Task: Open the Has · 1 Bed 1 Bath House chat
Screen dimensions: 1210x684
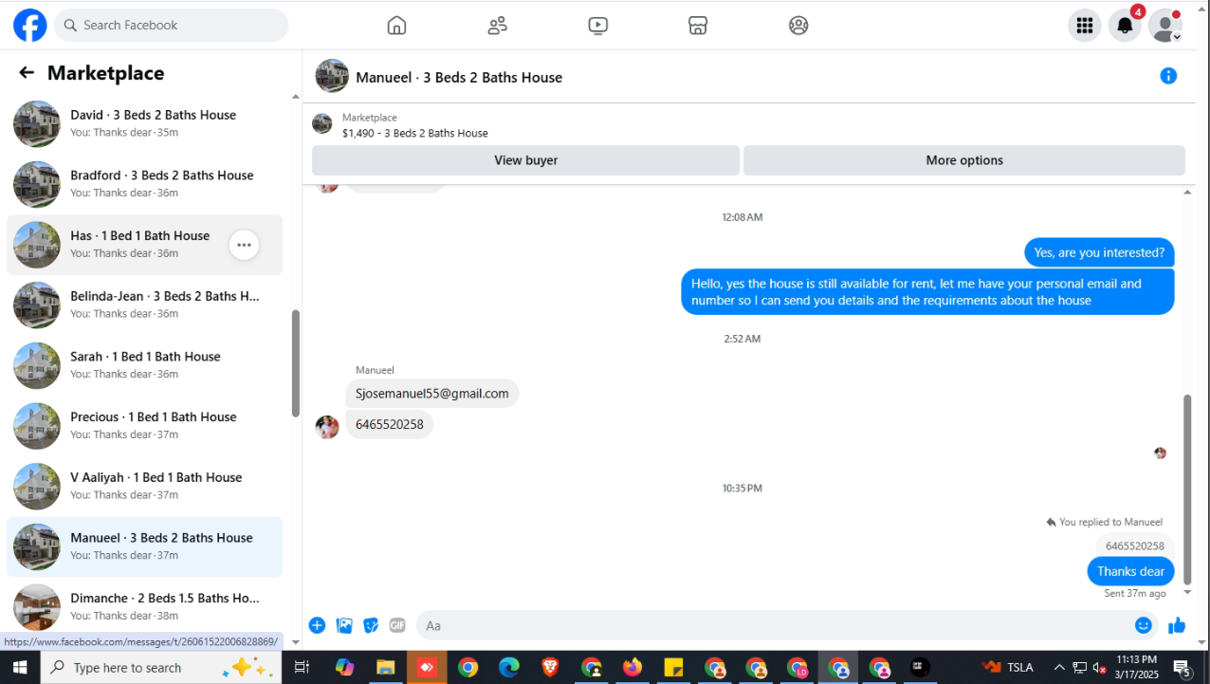Action: click(144, 245)
